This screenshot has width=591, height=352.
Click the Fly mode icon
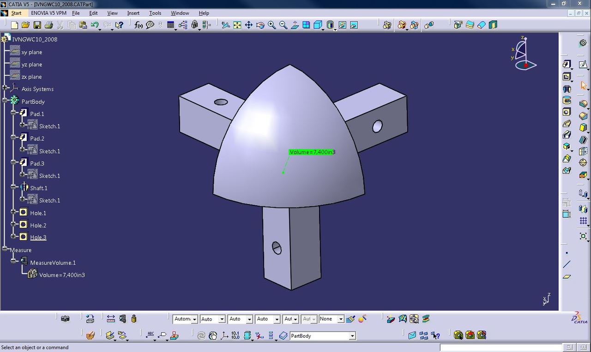[x=226, y=25]
